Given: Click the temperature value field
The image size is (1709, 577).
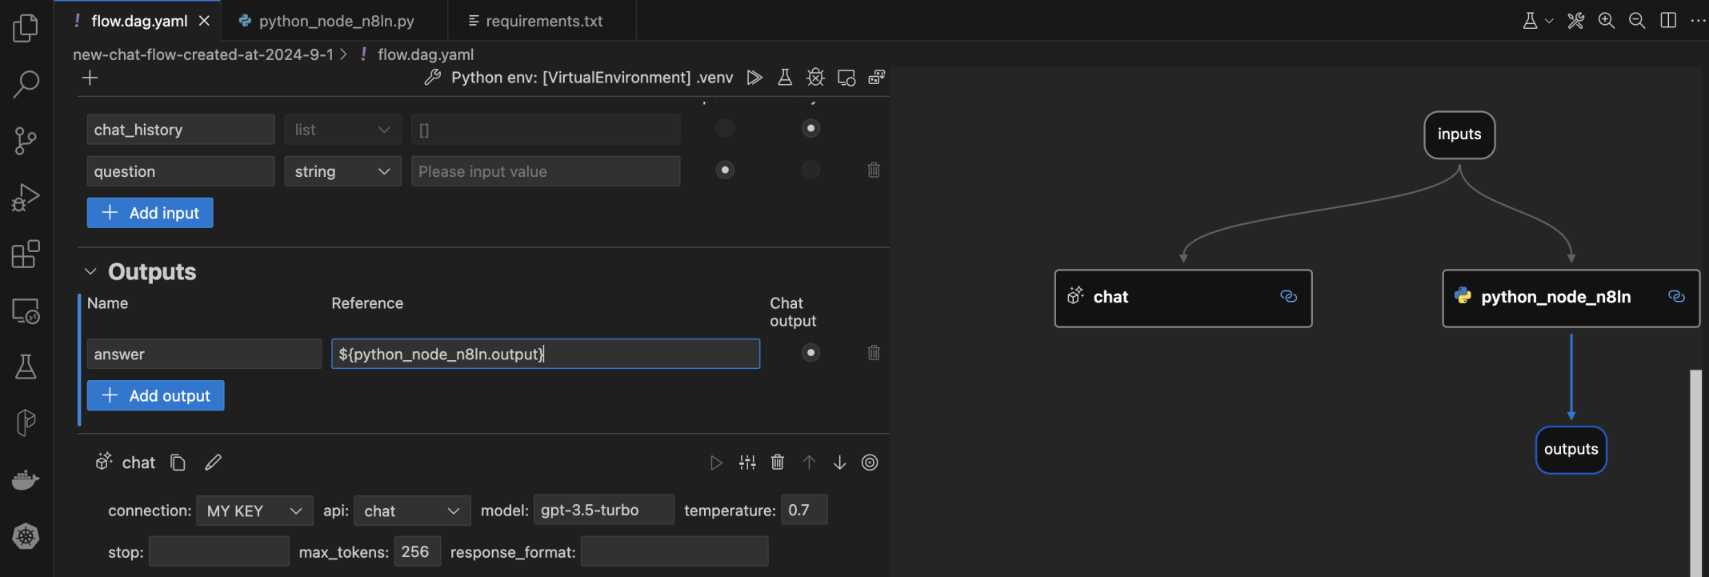Looking at the screenshot, I should 803,510.
